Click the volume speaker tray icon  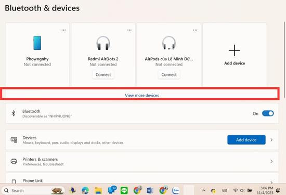click(242, 190)
